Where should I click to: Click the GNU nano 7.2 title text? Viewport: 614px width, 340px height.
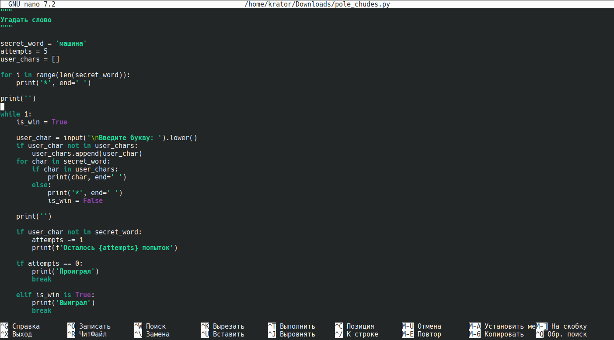(x=32, y=4)
